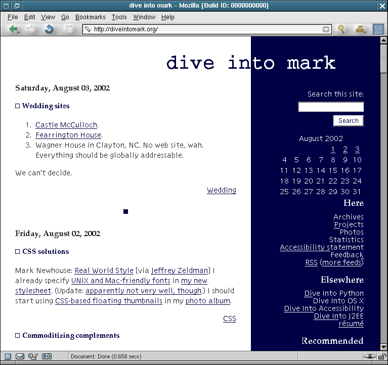
Task: Open apparently not very well, though link
Action: [x=144, y=291]
